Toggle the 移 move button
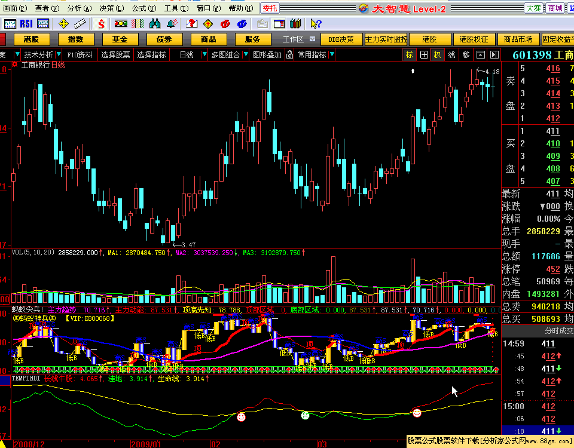This screenshot has width=574, height=448. 466,54
